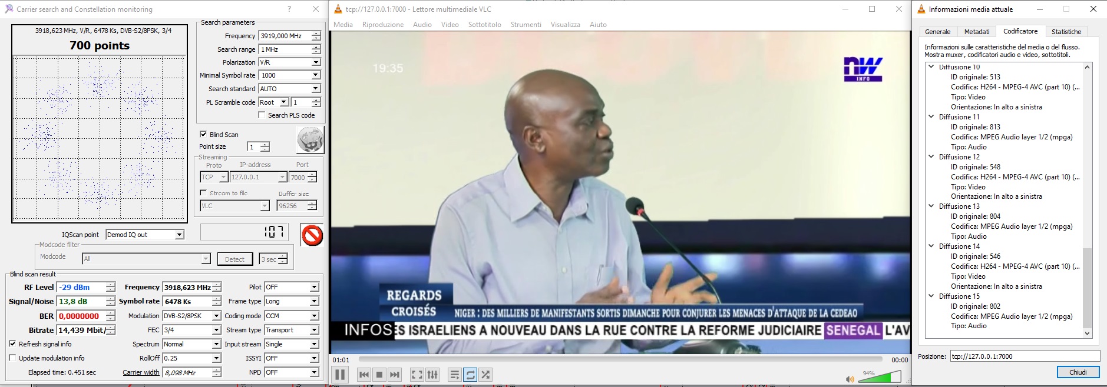This screenshot has height=387, width=1107.
Task: Click VLC seek progress bar
Action: coord(620,359)
